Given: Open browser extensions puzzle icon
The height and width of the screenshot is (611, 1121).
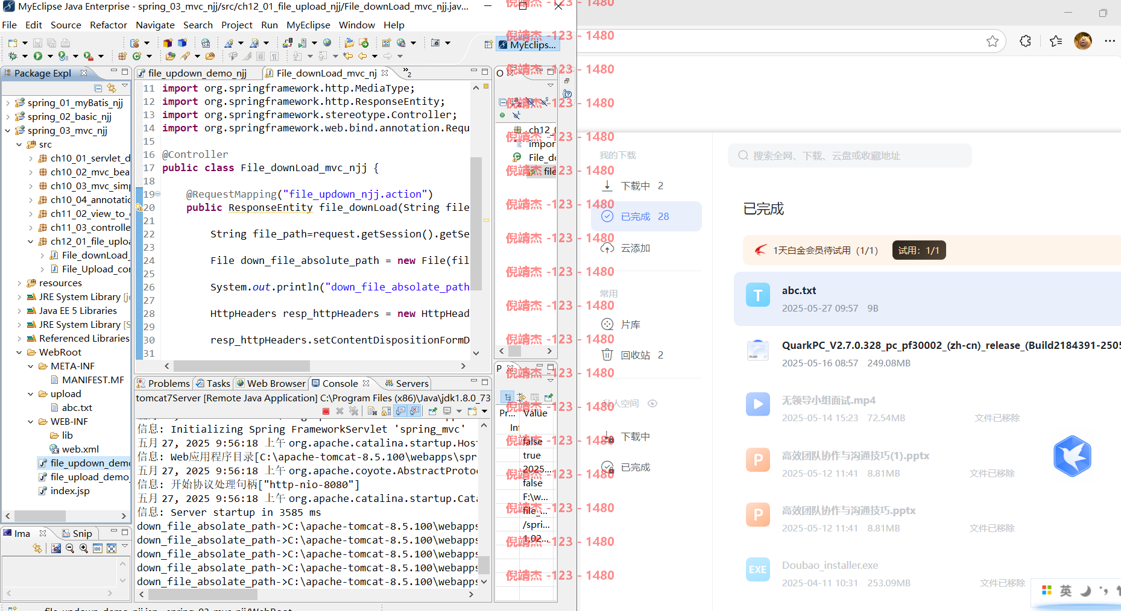Looking at the screenshot, I should (1025, 41).
